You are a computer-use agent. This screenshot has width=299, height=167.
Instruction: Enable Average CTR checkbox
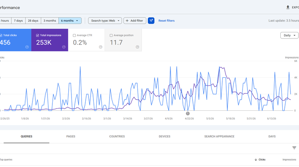[74, 35]
